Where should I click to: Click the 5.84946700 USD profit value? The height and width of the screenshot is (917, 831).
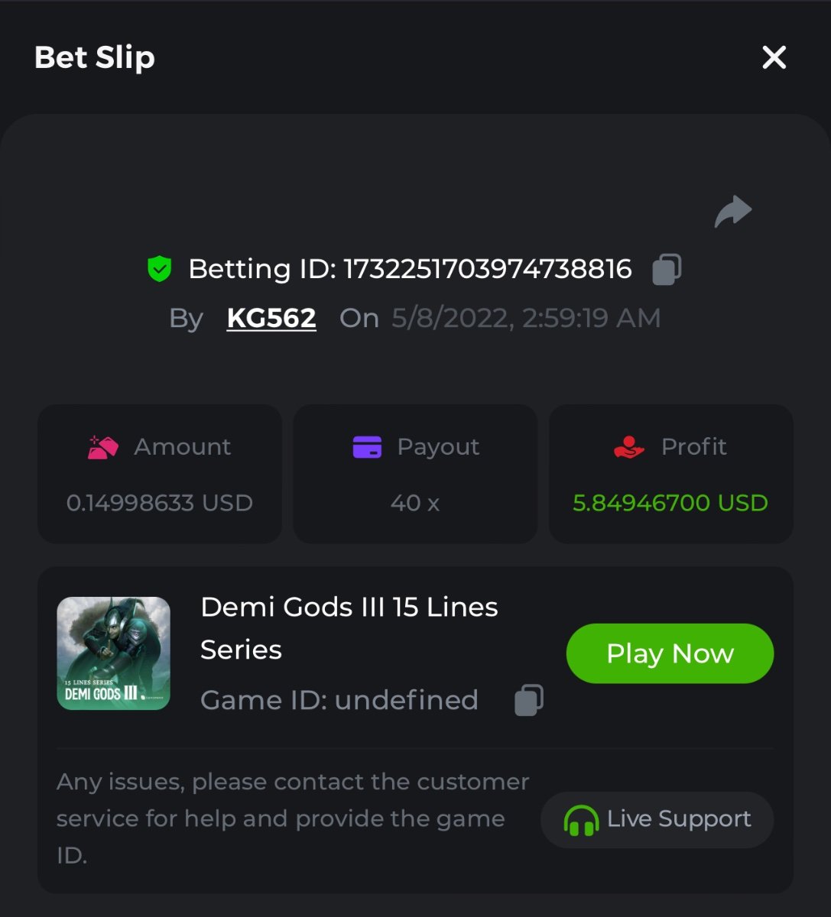coord(670,503)
